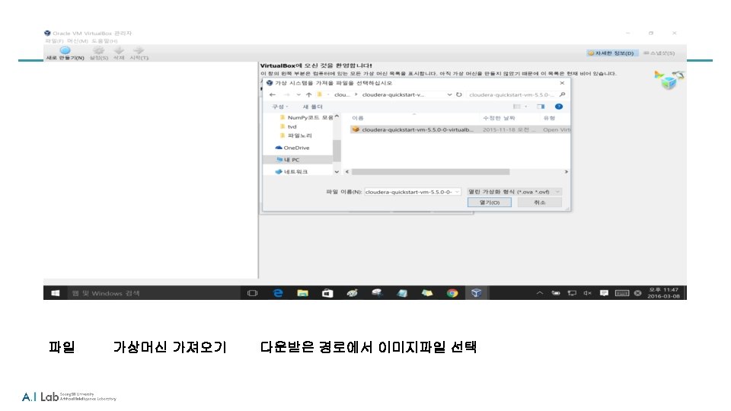Click the Open (열기) button

(490, 202)
